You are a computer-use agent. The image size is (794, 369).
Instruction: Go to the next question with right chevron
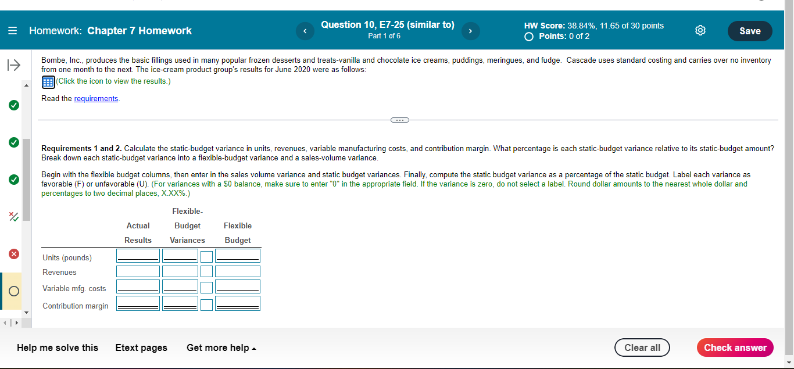tap(470, 31)
